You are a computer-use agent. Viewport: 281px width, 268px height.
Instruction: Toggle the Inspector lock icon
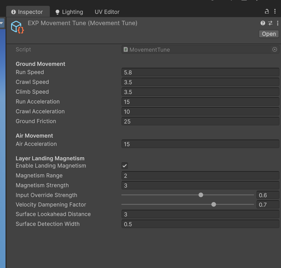[267, 11]
